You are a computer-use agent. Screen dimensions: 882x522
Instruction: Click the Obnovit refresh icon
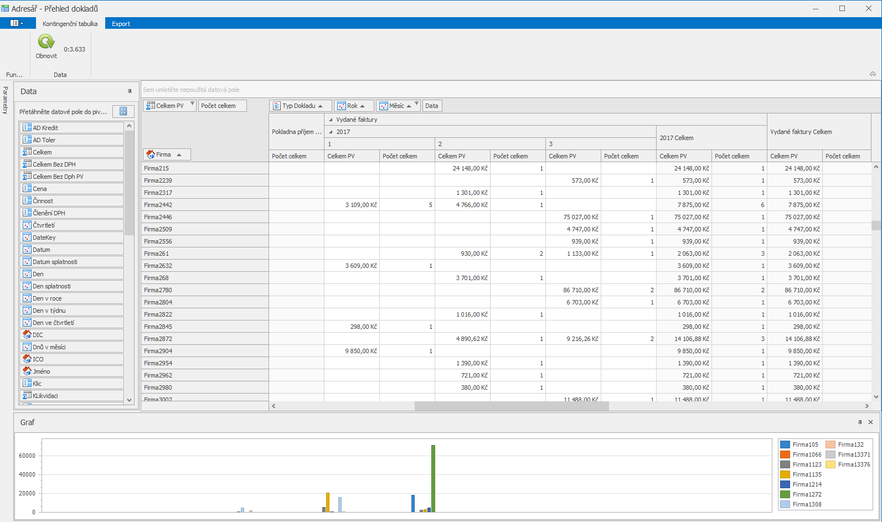coord(46,42)
